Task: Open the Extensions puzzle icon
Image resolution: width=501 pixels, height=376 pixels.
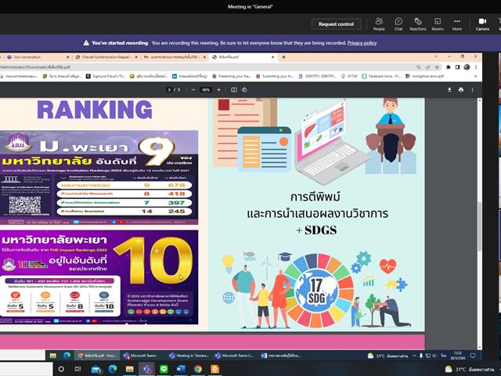Action: [x=449, y=67]
